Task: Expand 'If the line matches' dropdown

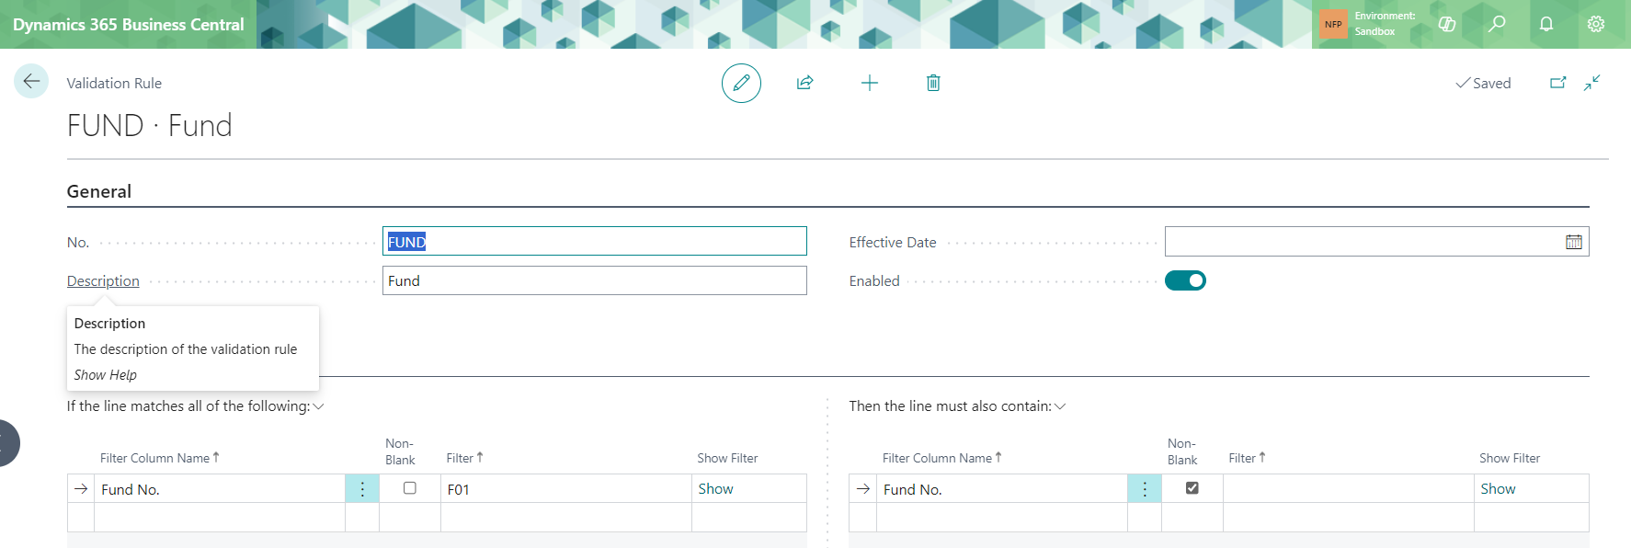Action: tap(318, 406)
